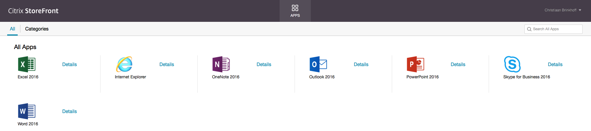Image resolution: width=591 pixels, height=131 pixels.
Task: Click the APPS grid icon in header
Action: coord(295,8)
